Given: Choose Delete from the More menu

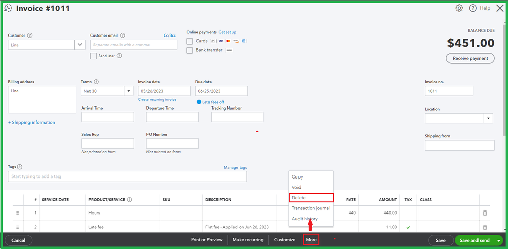Looking at the screenshot, I should click(x=311, y=198).
